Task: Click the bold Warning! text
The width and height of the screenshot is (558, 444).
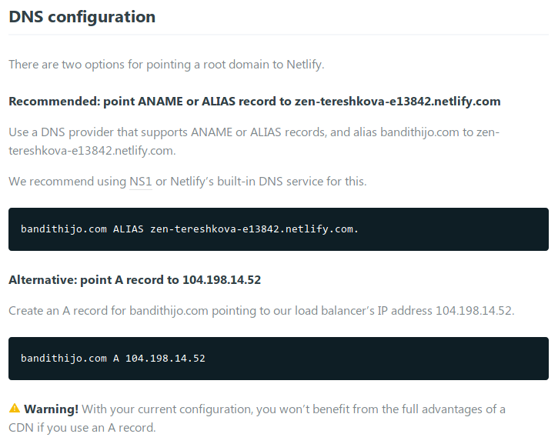Action: click(x=51, y=409)
